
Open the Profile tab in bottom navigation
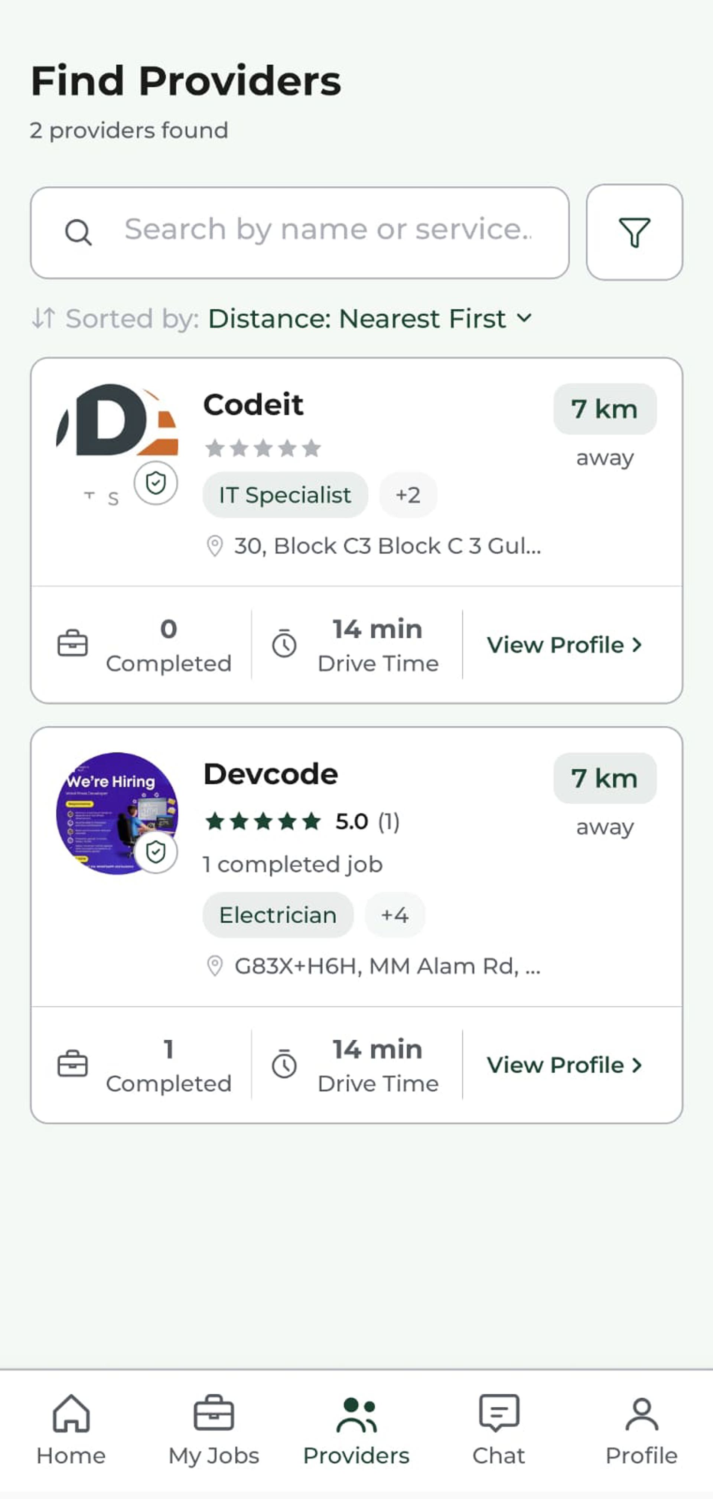click(x=641, y=1429)
